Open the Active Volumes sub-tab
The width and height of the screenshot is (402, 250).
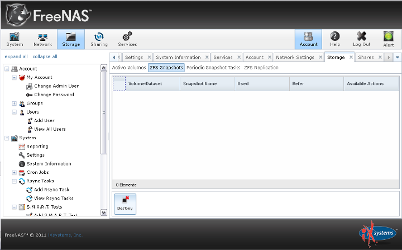coord(129,68)
